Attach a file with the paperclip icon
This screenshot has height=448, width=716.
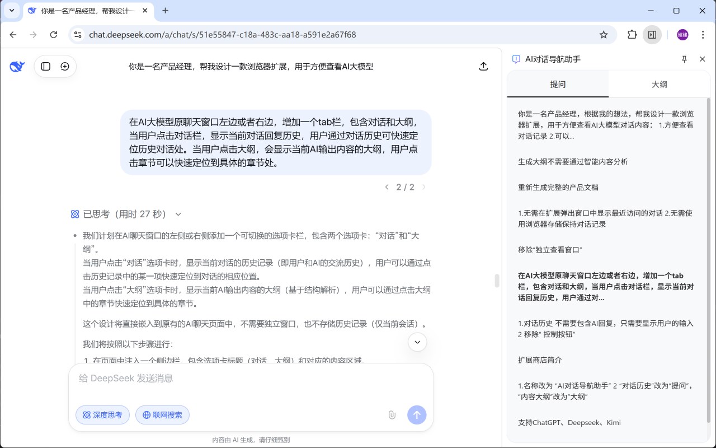[392, 415]
